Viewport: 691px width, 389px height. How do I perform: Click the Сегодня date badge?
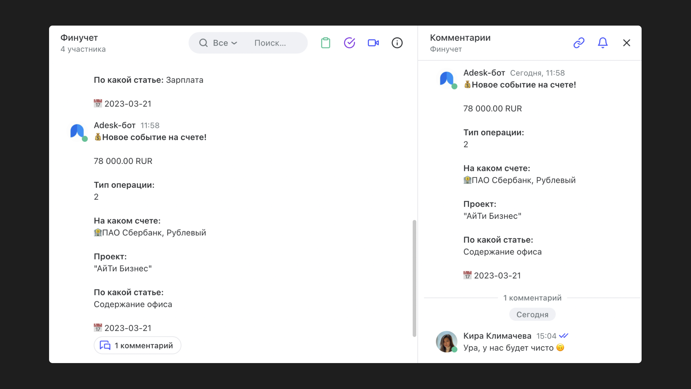(x=532, y=314)
